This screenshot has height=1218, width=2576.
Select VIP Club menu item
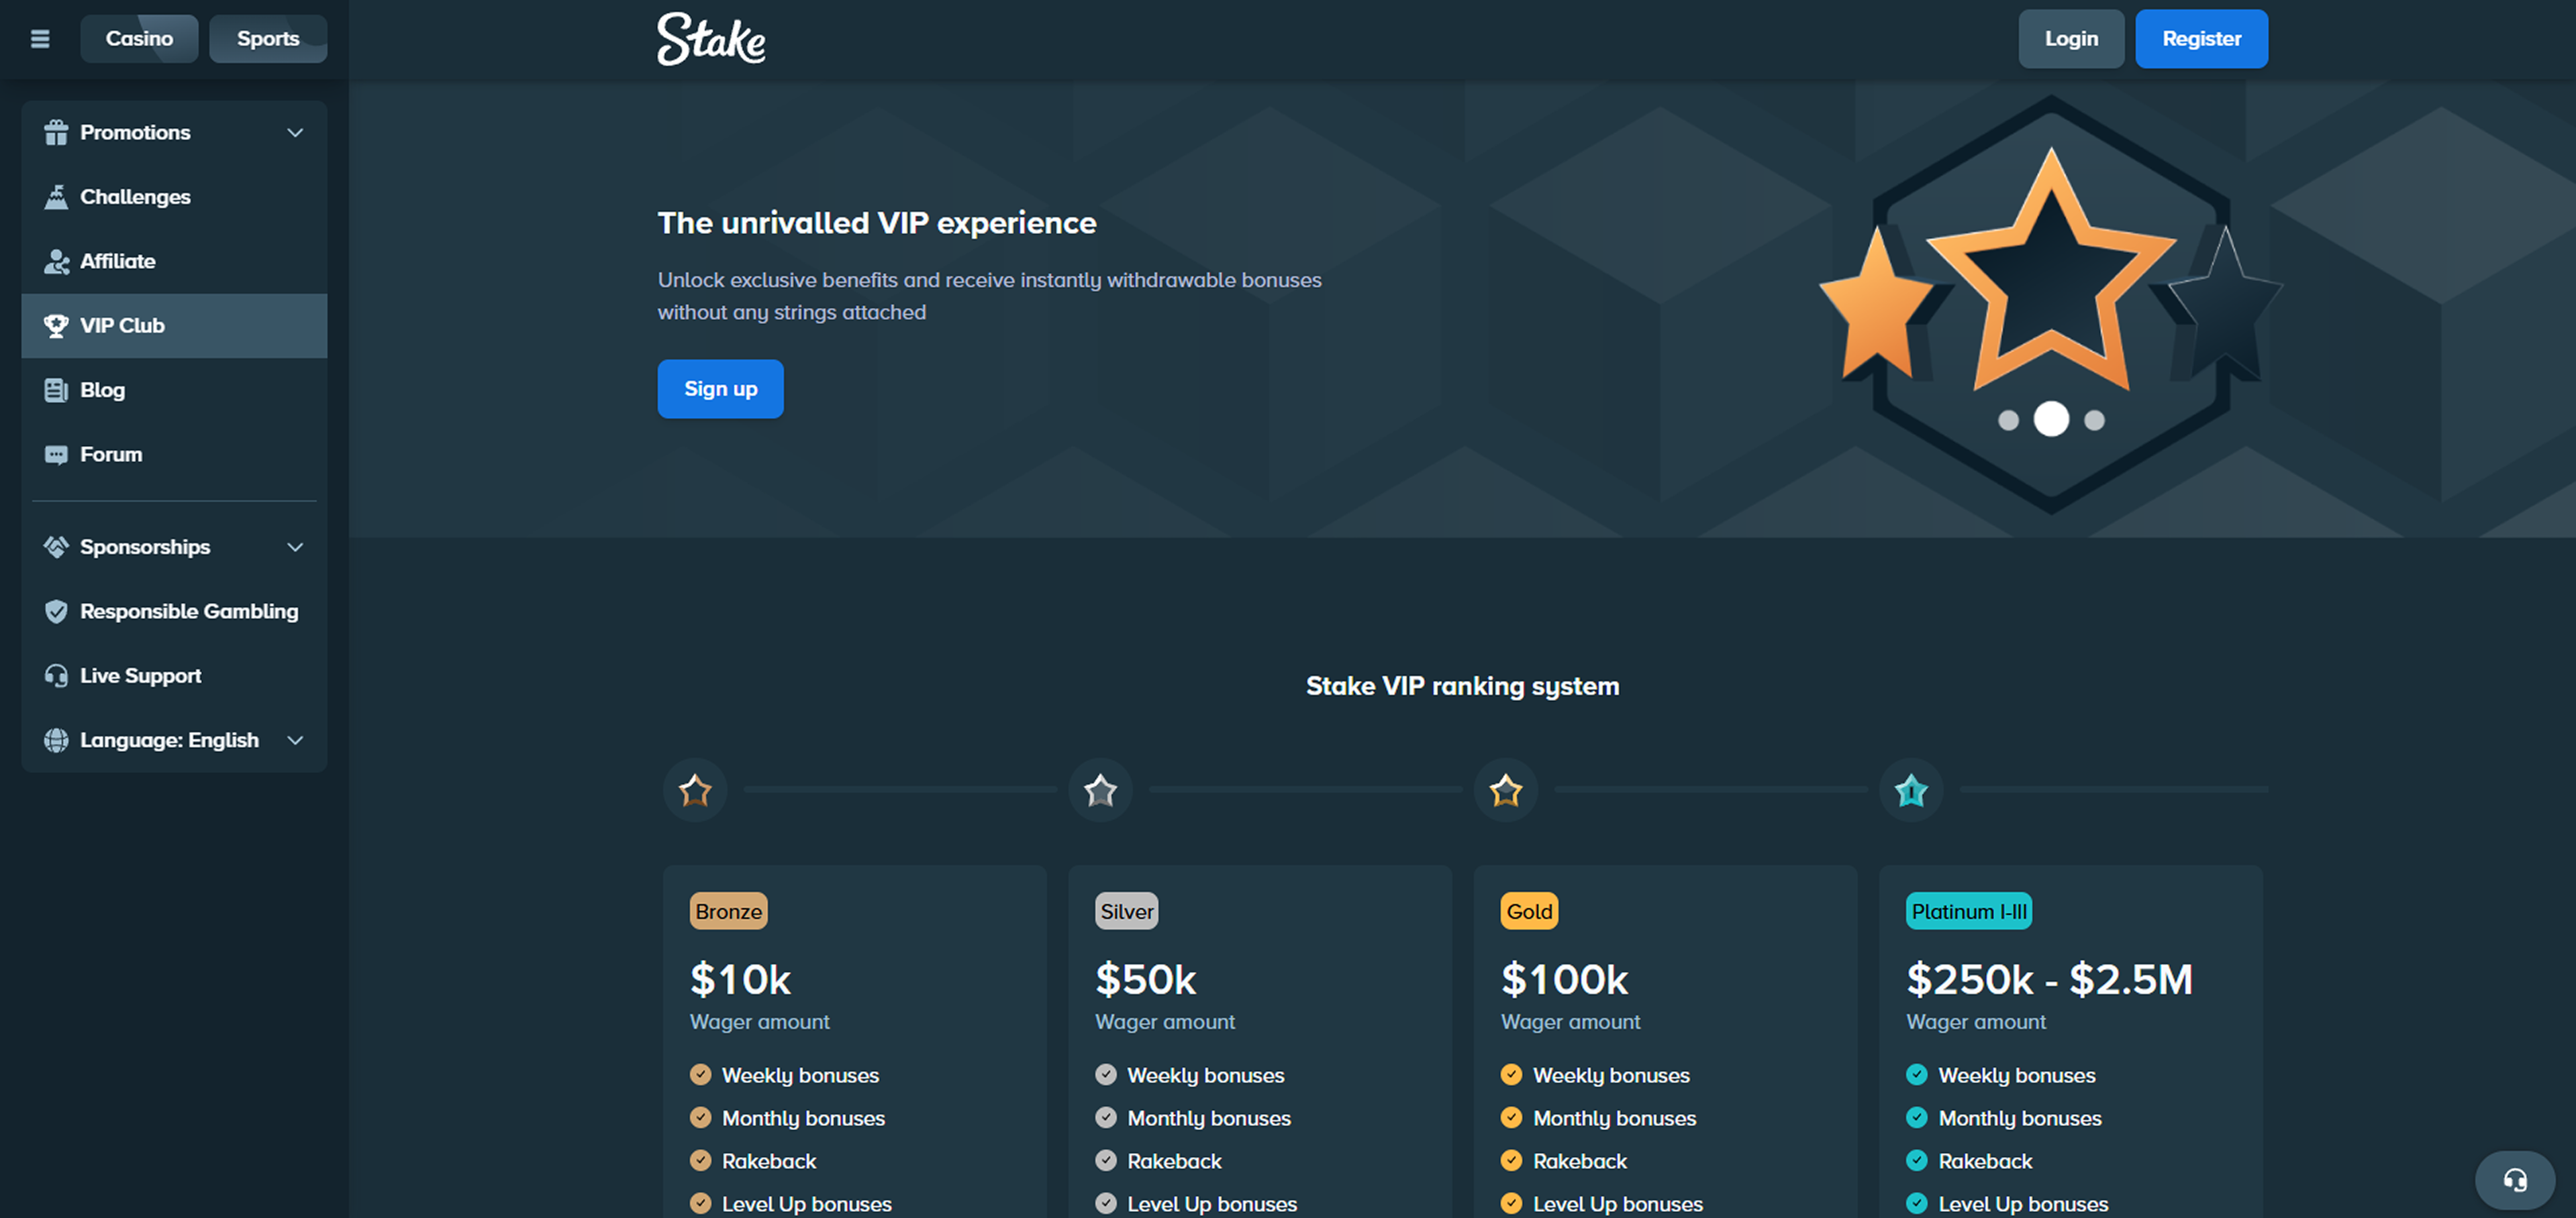(x=174, y=326)
